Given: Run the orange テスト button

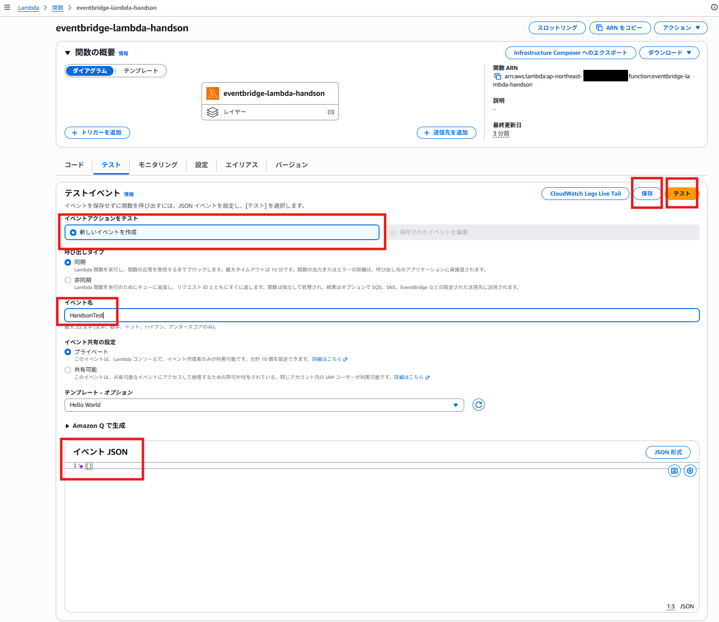Looking at the screenshot, I should (x=682, y=194).
